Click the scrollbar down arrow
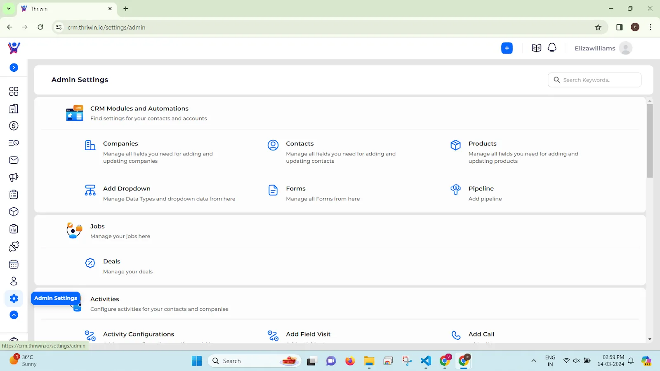Image resolution: width=660 pixels, height=371 pixels. click(x=650, y=339)
